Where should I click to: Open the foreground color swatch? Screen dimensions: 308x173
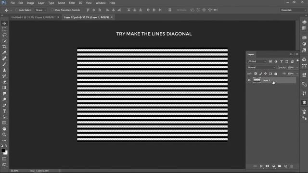coord(3,150)
